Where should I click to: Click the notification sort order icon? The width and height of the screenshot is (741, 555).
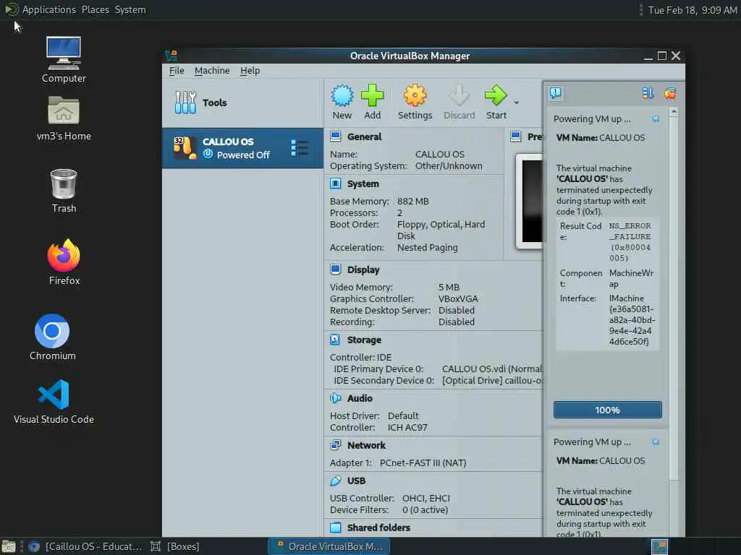648,93
